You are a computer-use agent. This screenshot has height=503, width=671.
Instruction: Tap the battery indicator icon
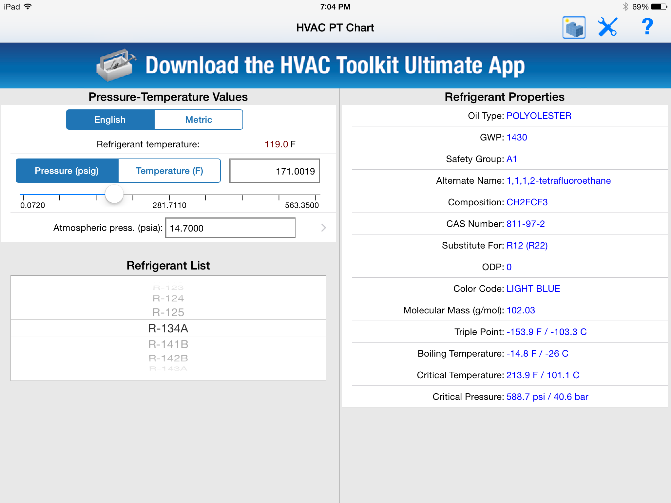point(659,7)
